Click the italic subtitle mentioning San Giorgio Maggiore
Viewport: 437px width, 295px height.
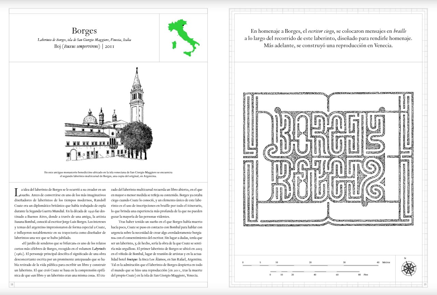(84, 40)
